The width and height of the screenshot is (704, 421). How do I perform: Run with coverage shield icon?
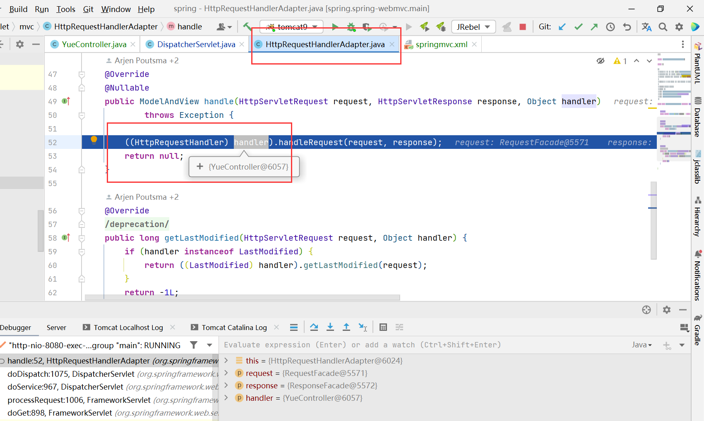[367, 27]
